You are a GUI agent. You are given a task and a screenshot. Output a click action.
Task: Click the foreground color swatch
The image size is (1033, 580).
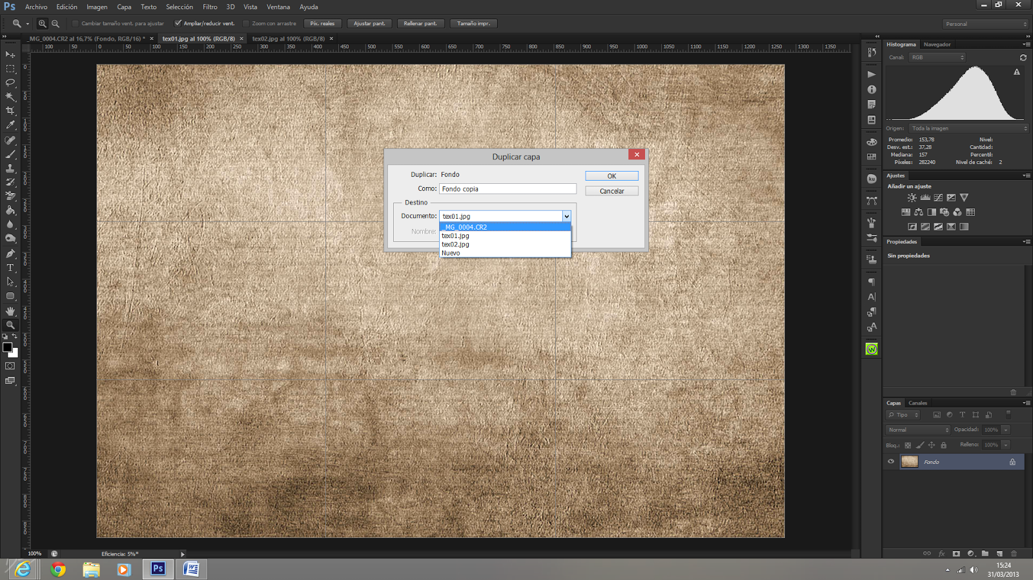(7, 348)
